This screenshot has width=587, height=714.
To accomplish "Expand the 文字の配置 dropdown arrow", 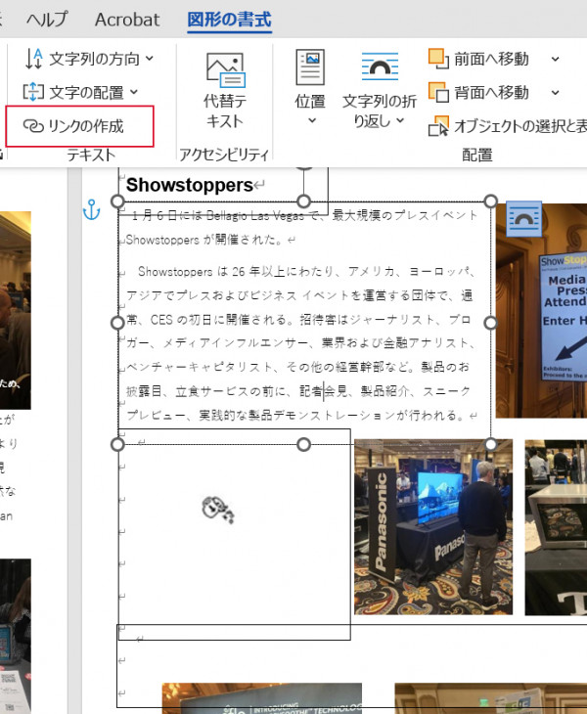I will pyautogui.click(x=134, y=92).
